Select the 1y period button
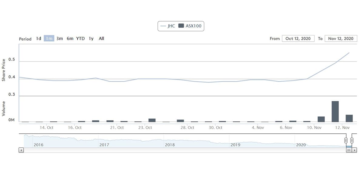The image size is (364, 190). pos(91,38)
